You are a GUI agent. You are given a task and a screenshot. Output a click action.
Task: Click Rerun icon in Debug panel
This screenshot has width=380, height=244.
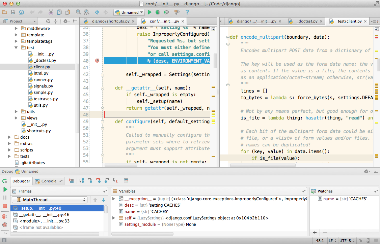click(x=5, y=181)
